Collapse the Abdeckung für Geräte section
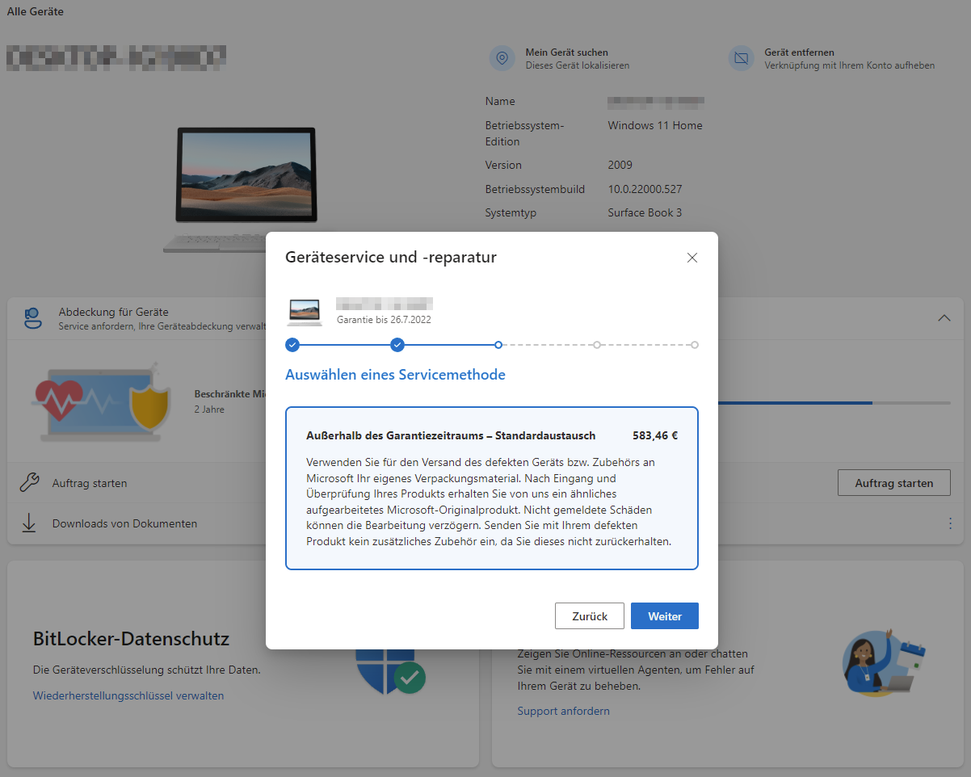 pos(944,318)
